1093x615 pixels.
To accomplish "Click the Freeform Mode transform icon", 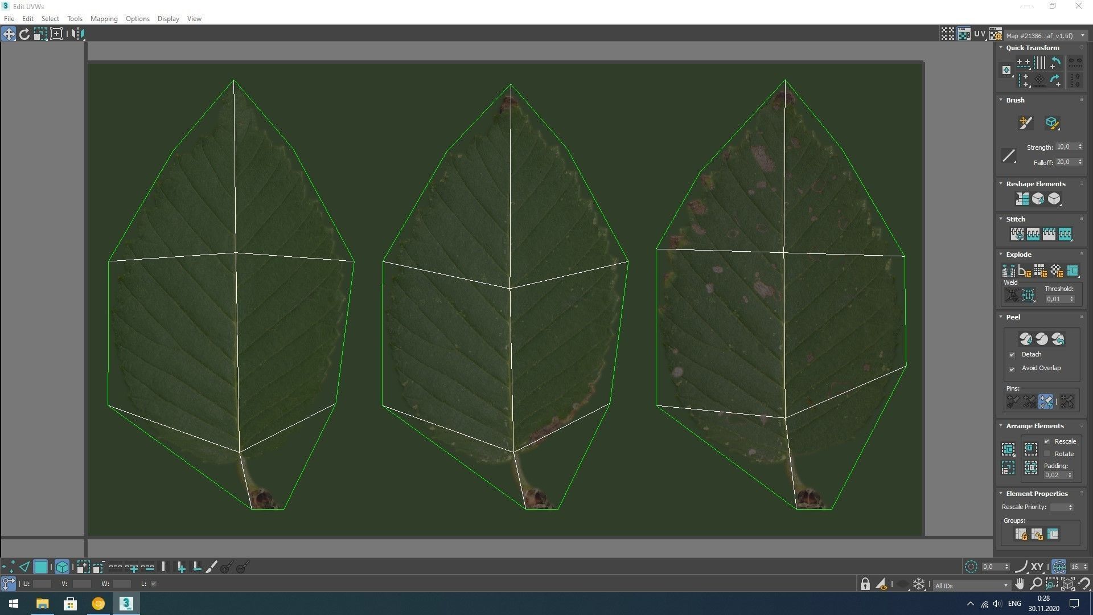I will point(56,34).
